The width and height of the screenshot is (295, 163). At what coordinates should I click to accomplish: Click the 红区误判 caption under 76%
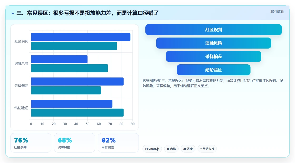click(x=20, y=147)
